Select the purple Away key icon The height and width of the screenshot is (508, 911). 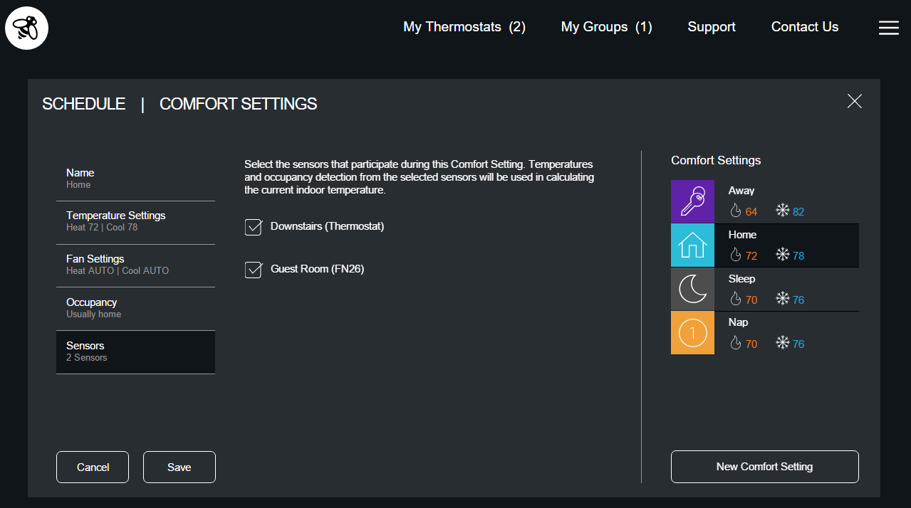tap(692, 201)
